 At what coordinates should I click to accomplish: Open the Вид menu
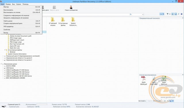[14, 4]
